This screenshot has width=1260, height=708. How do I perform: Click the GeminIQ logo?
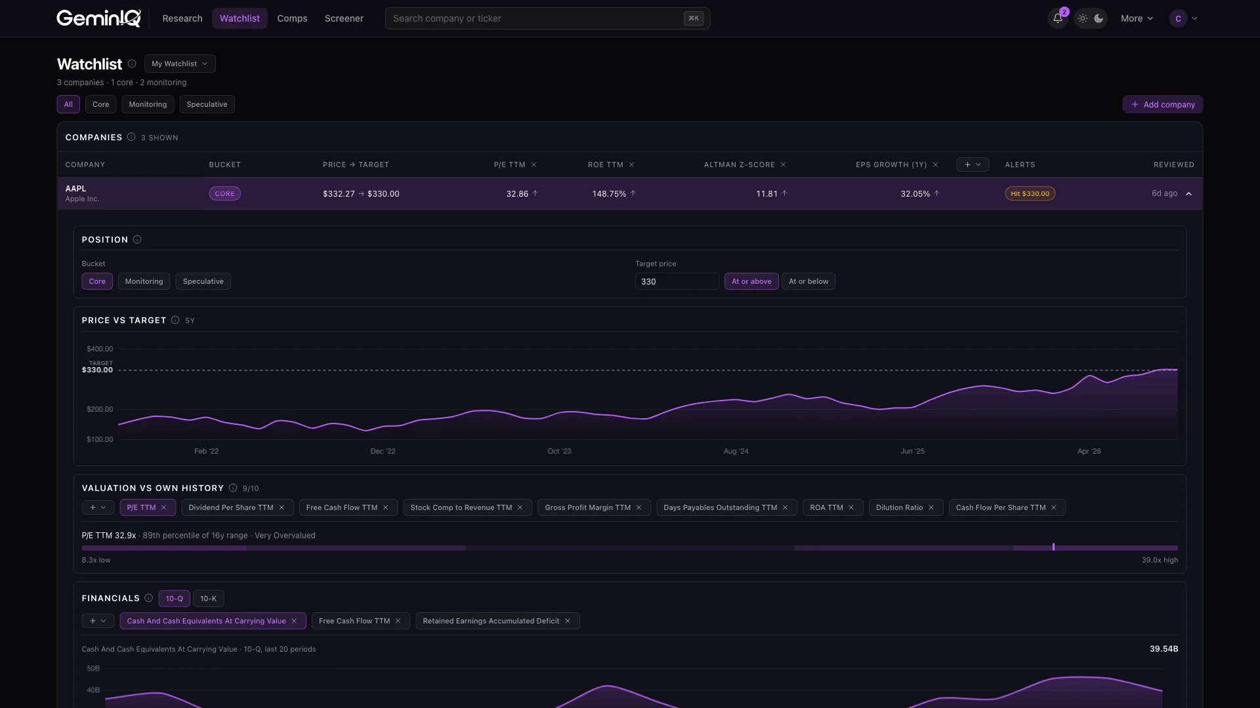tap(98, 18)
